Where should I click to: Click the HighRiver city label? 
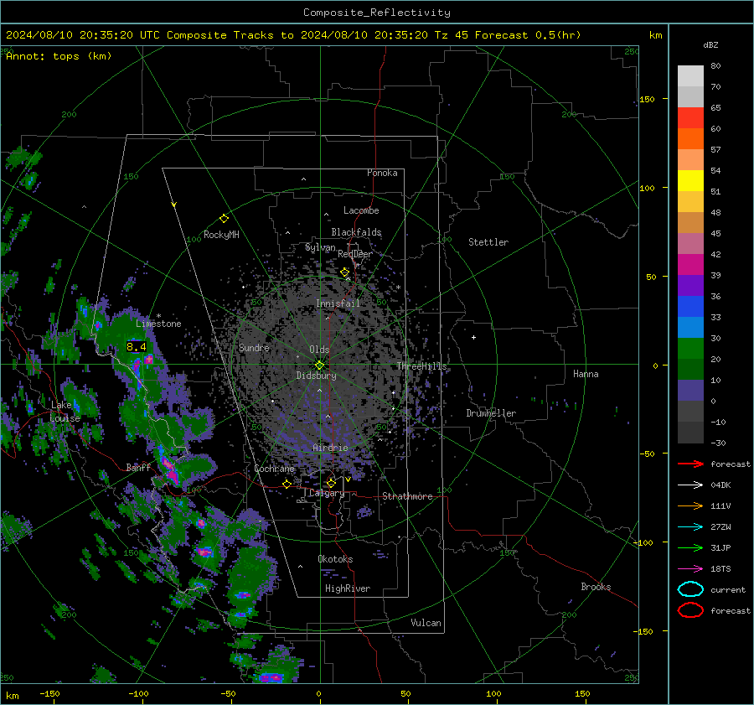[348, 588]
